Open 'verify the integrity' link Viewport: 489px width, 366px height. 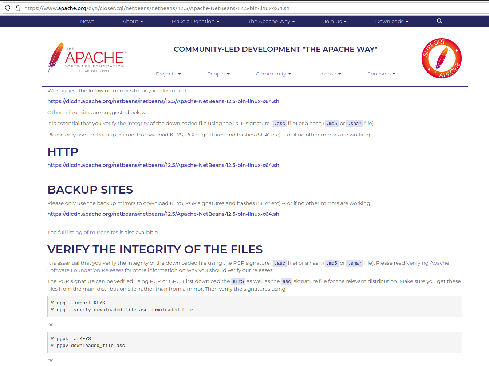tap(126, 124)
